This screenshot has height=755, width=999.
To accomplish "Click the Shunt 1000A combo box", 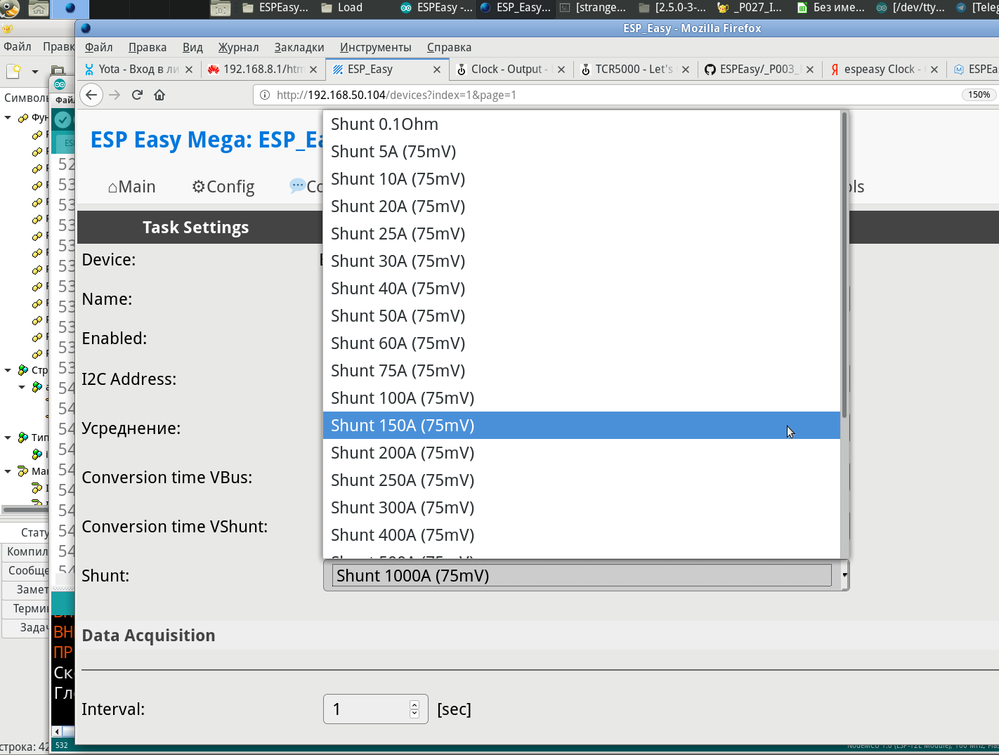I will pyautogui.click(x=585, y=576).
